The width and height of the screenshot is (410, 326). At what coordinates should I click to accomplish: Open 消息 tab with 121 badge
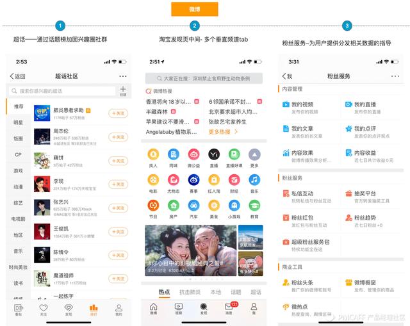coord(229,309)
